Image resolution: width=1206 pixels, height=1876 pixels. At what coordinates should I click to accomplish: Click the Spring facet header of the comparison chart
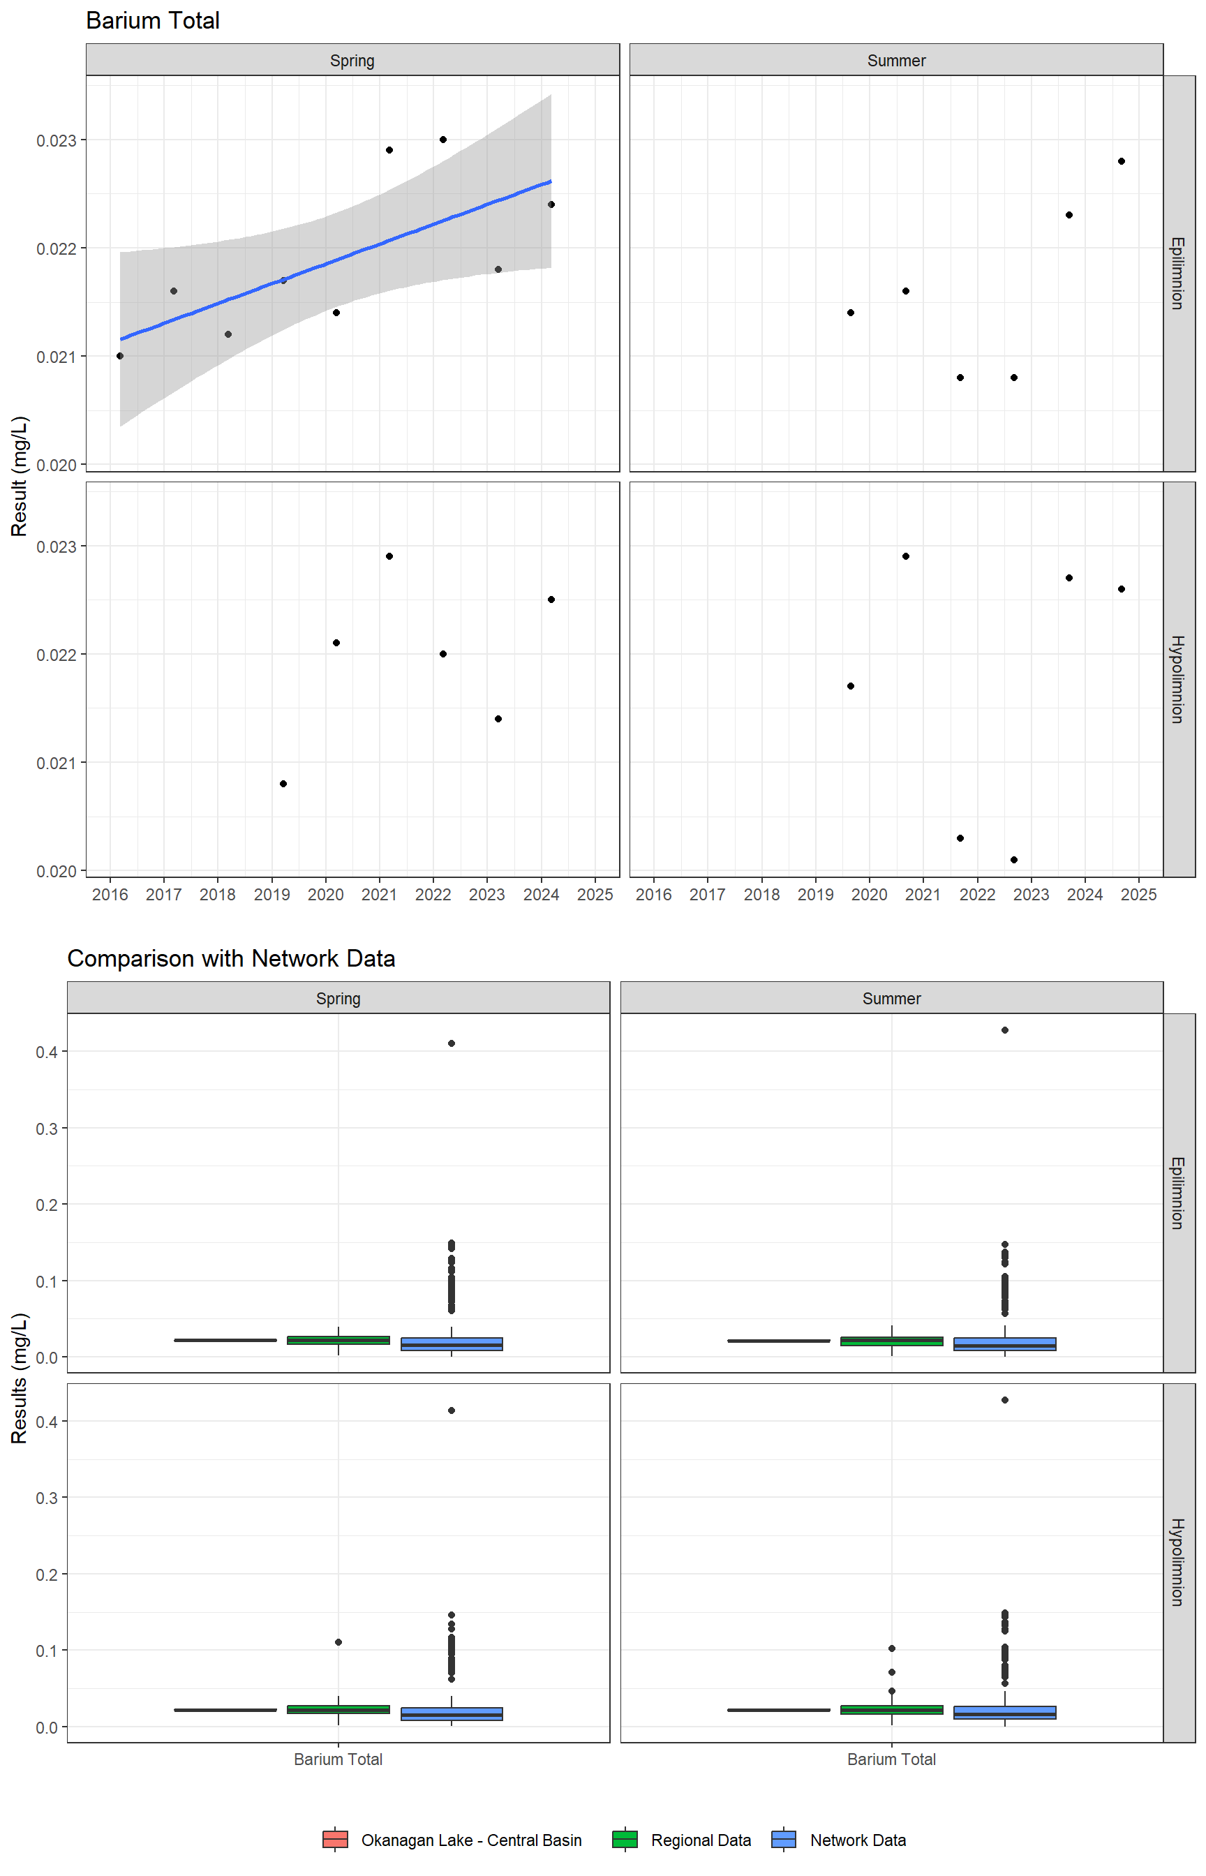click(x=338, y=998)
